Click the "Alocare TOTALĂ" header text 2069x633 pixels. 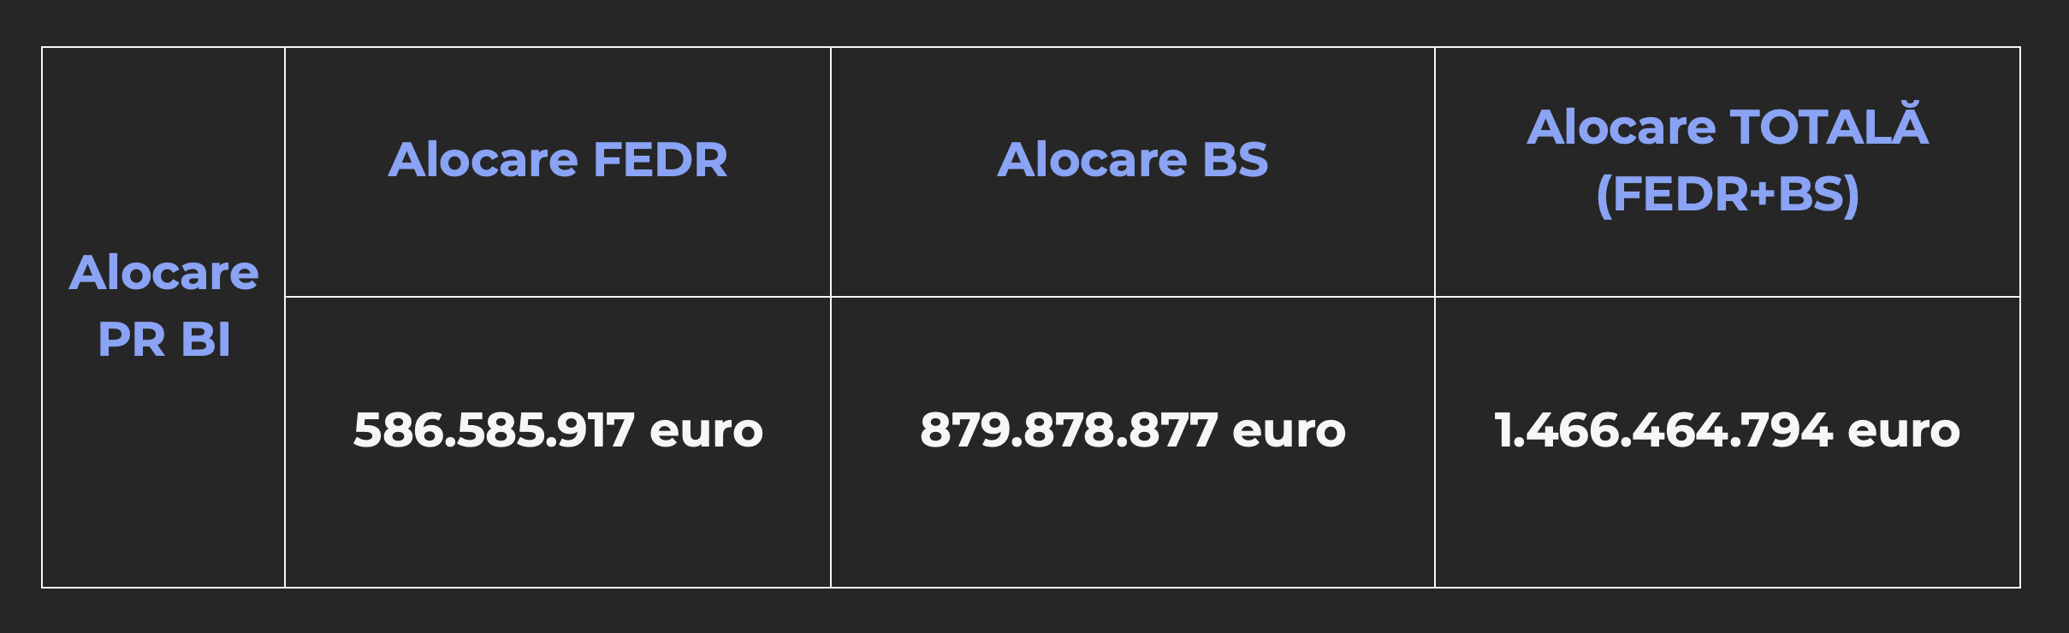click(1728, 127)
